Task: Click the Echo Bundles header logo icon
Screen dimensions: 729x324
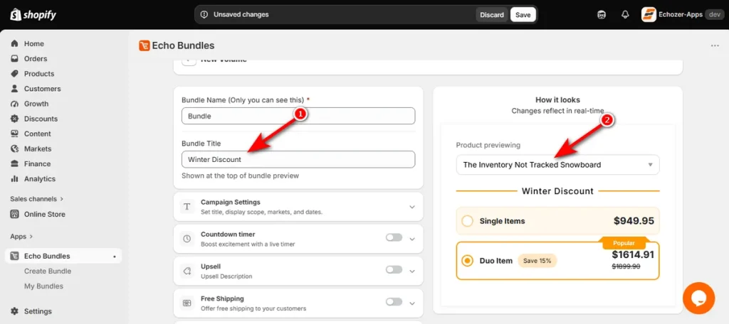Action: tap(144, 45)
